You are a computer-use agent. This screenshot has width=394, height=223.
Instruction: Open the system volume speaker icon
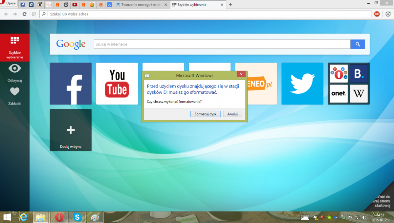(x=364, y=217)
